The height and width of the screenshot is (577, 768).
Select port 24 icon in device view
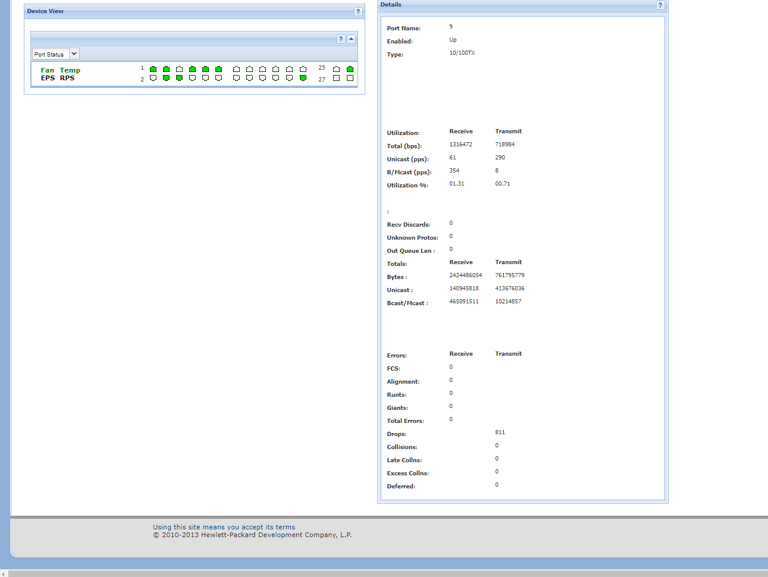303,78
